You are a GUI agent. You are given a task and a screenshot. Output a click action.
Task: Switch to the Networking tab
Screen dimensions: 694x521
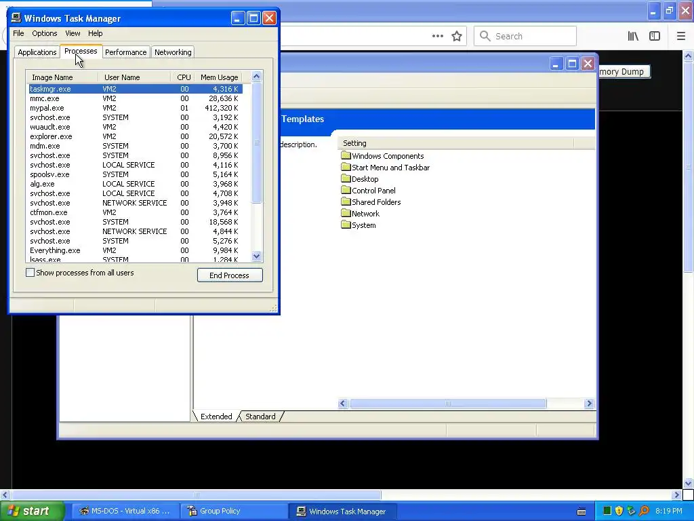tap(173, 52)
